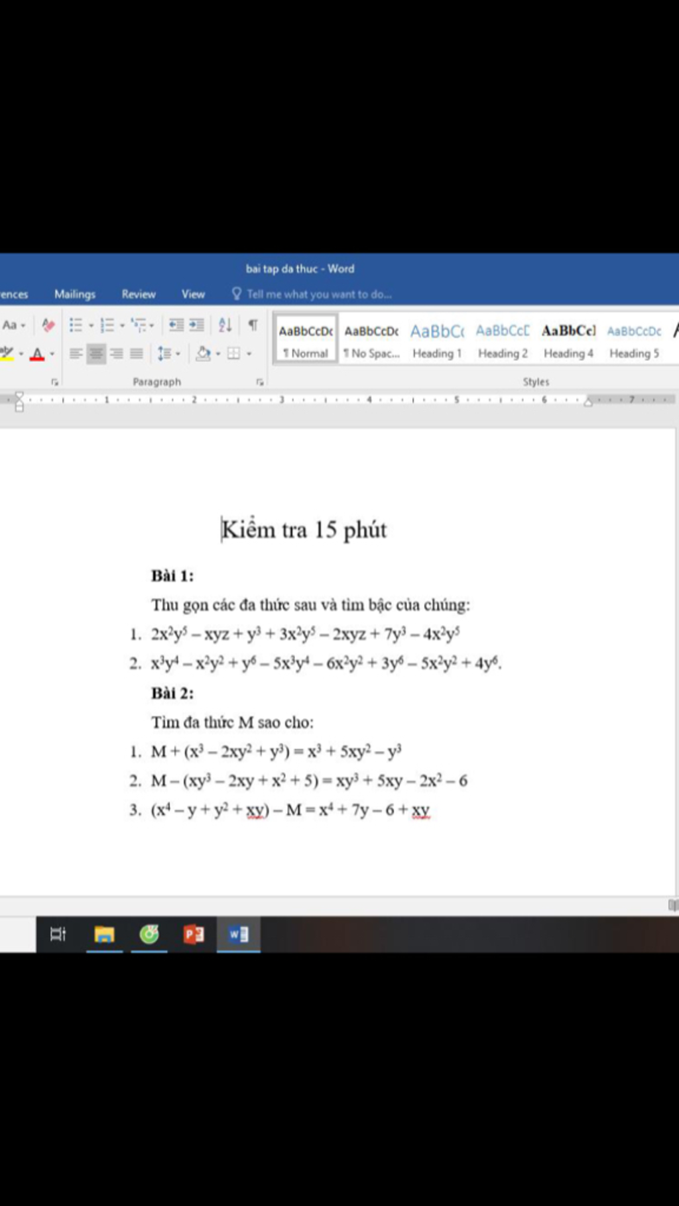Click the 'Bài 1:' heading text
The height and width of the screenshot is (1206, 679).
point(172,576)
